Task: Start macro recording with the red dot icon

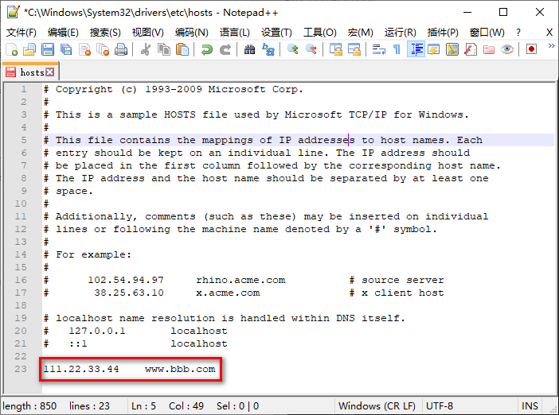Action: 531,49
